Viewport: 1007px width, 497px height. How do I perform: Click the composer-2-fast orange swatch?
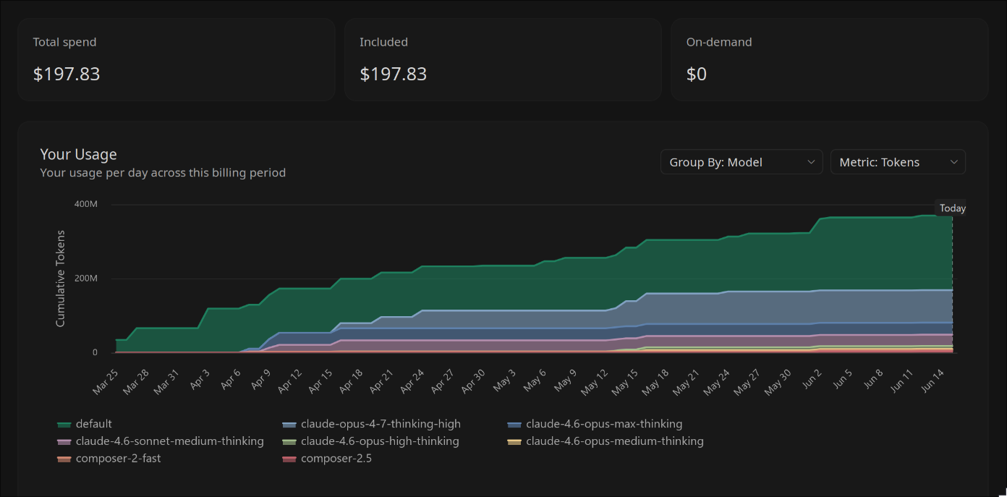[x=64, y=459]
